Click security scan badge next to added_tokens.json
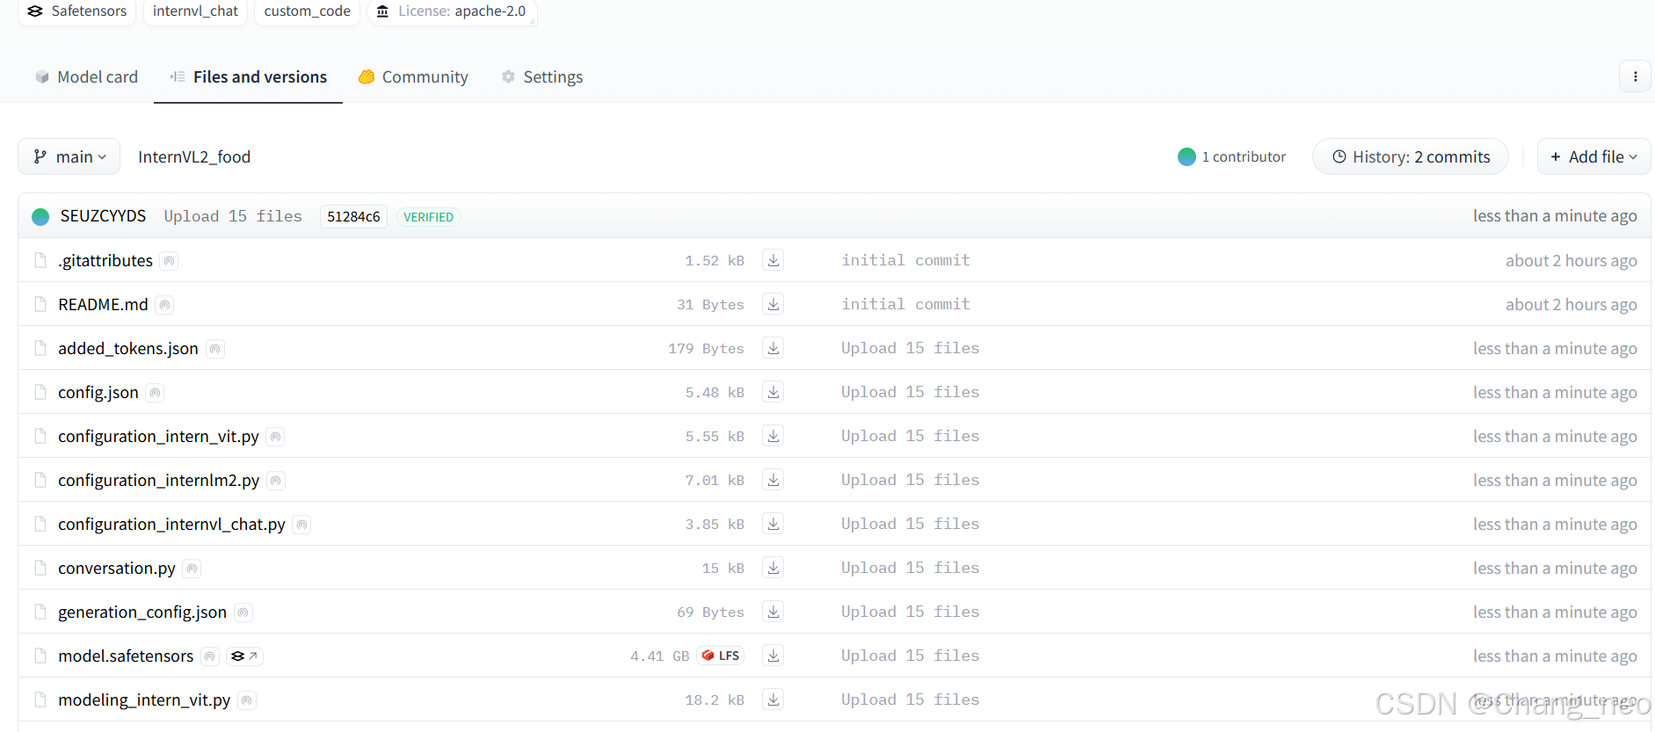Image resolution: width=1655 pixels, height=732 pixels. point(215,349)
